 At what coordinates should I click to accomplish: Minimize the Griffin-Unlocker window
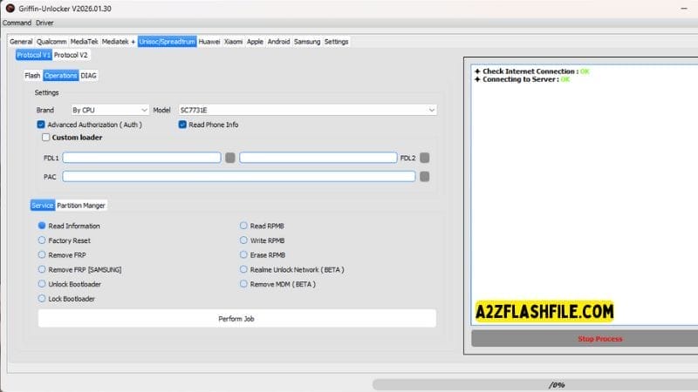pos(684,9)
